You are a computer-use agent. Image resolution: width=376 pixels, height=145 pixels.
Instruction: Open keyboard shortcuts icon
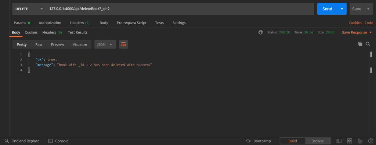pos(360,141)
